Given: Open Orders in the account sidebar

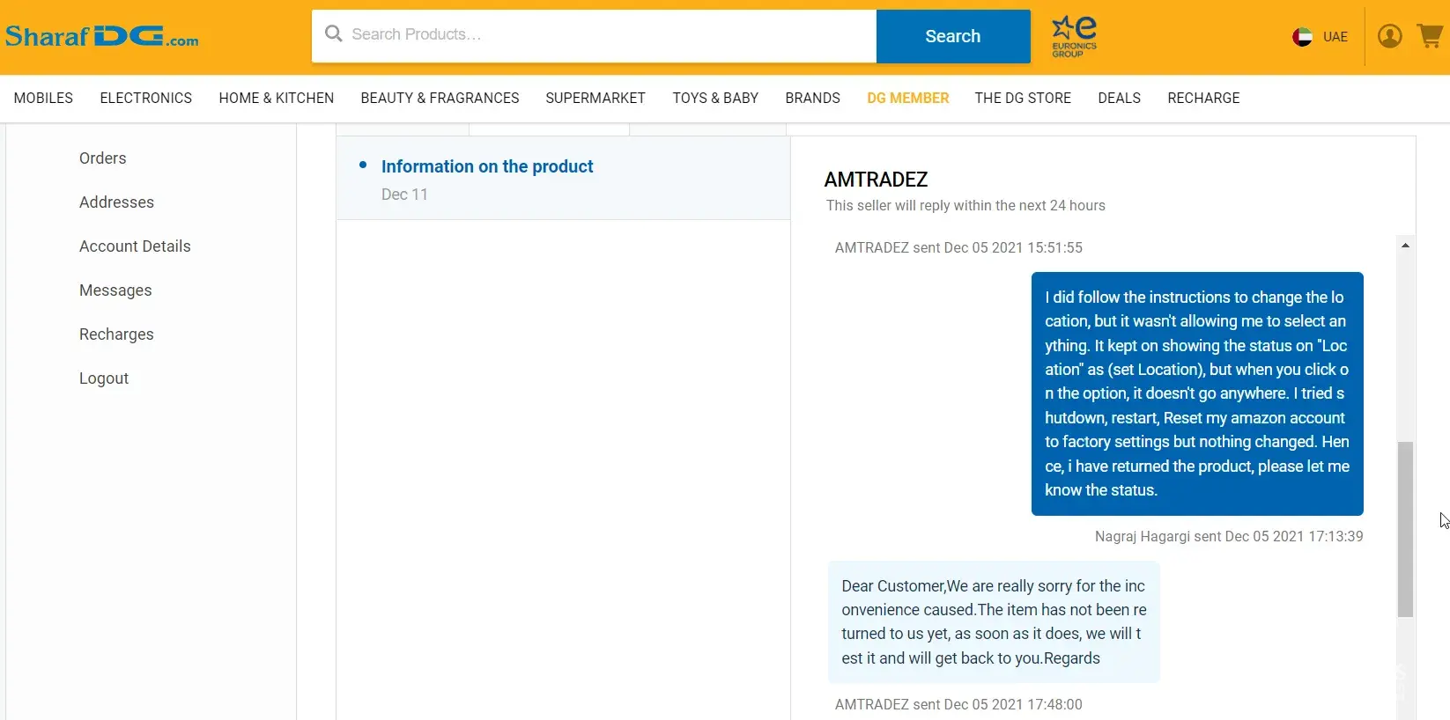Looking at the screenshot, I should (x=102, y=158).
